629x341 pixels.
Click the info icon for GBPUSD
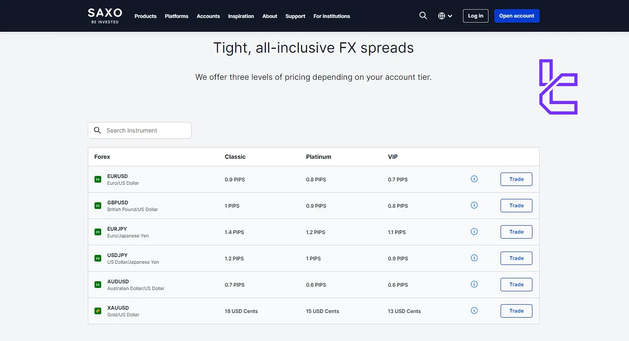pos(474,205)
